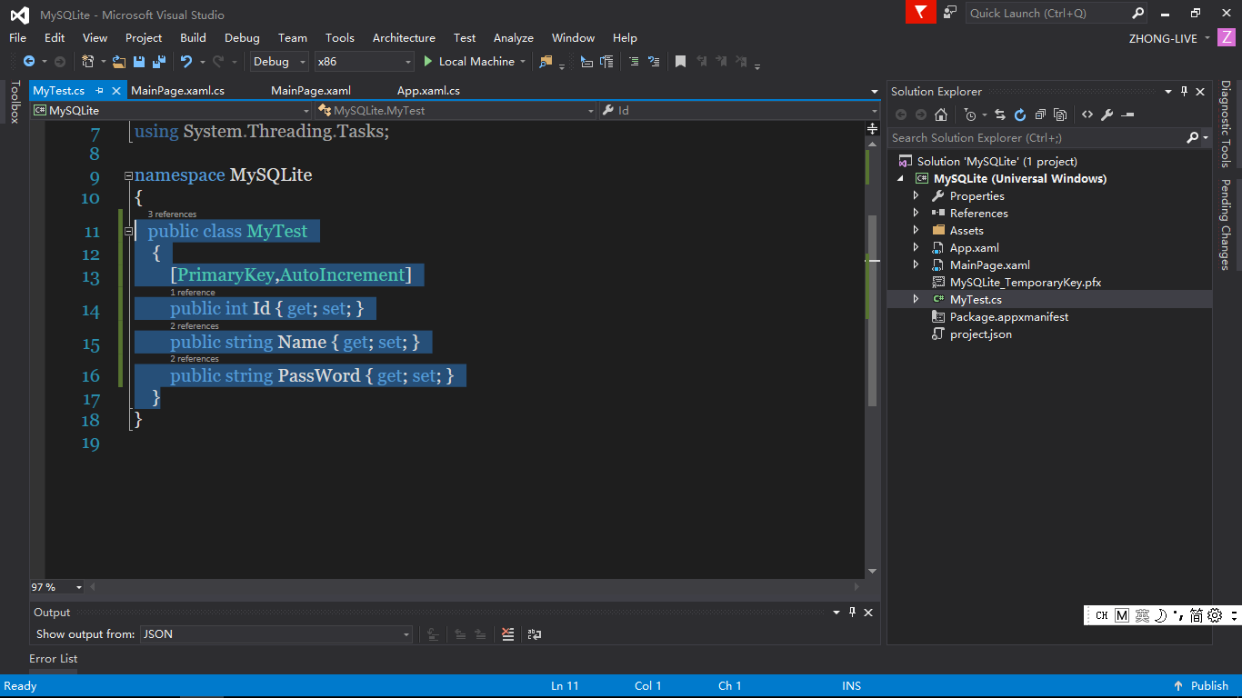Open the Architecture menu
This screenshot has height=698, width=1242.
404,38
